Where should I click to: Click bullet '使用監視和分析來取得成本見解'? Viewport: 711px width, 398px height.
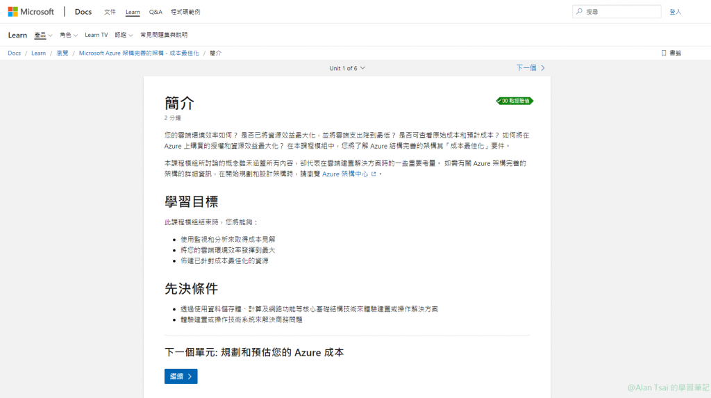pyautogui.click(x=228, y=239)
